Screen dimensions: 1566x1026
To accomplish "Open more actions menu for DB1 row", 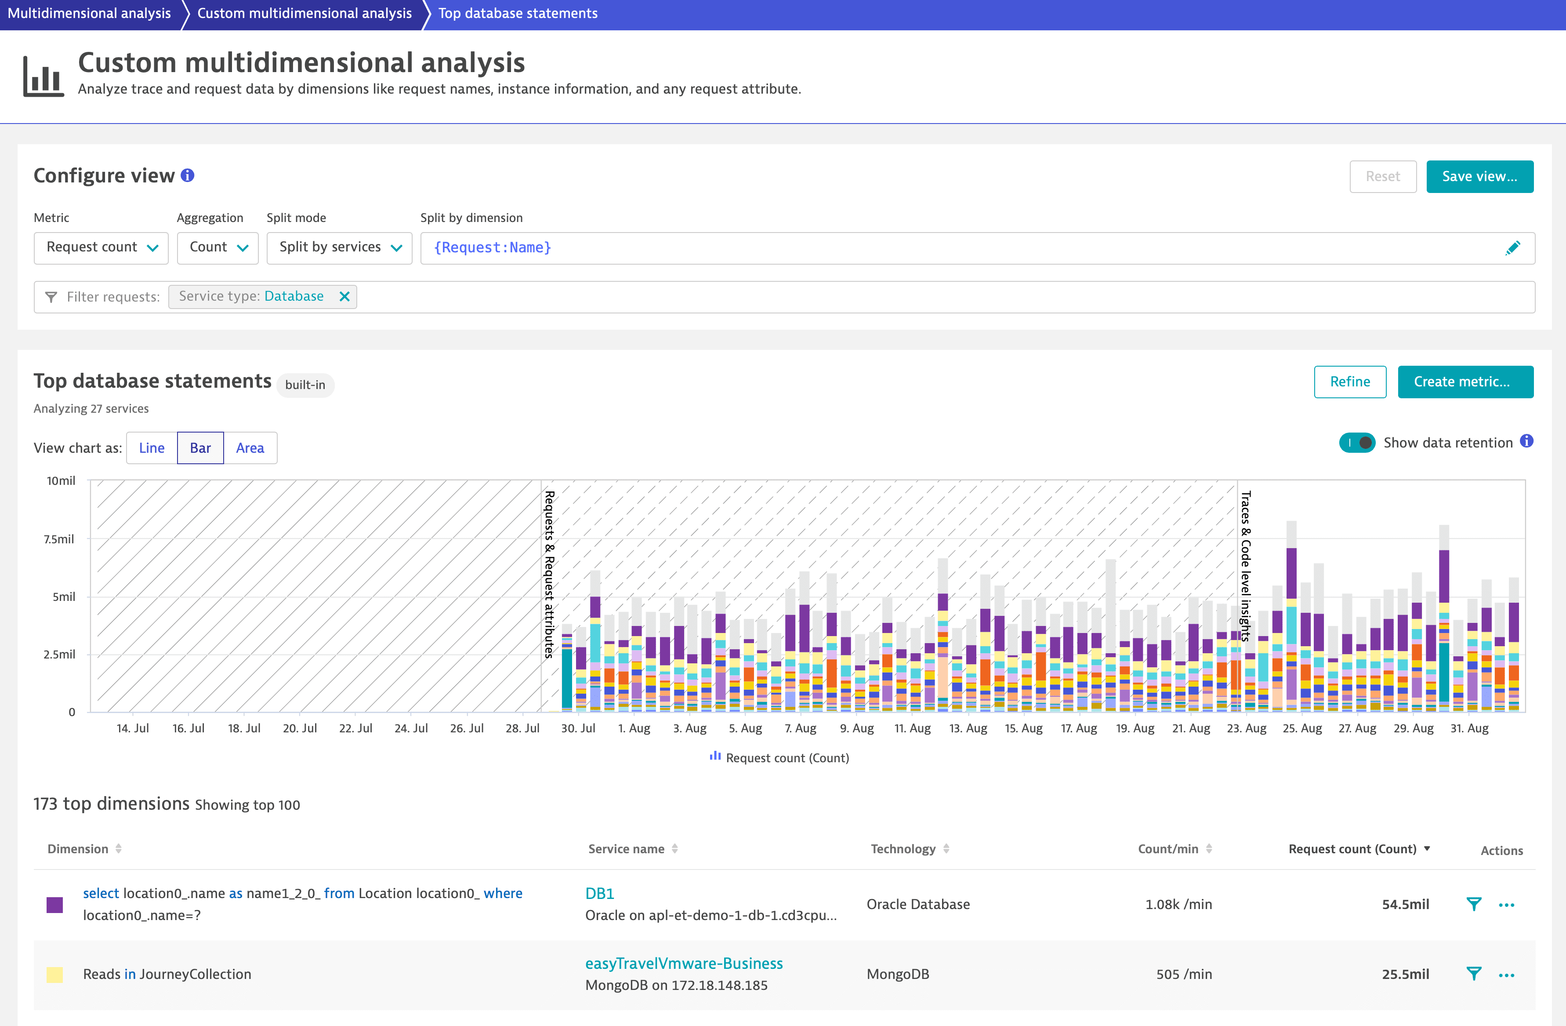I will click(1506, 904).
